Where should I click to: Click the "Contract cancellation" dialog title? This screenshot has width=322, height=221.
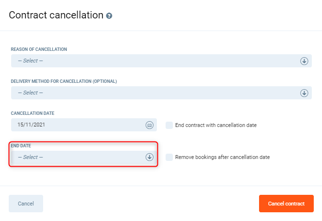56,15
